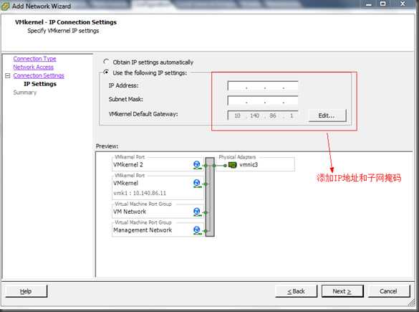Click globe icon beside VM Network
Viewport: 419px width, 312px height.
(x=197, y=212)
